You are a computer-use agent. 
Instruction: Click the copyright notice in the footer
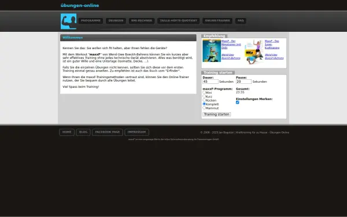click(x=245, y=133)
